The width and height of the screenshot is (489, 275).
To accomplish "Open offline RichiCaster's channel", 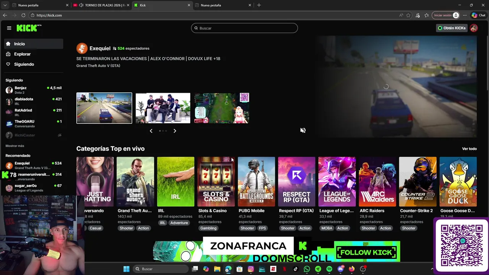I will pyautogui.click(x=34, y=135).
